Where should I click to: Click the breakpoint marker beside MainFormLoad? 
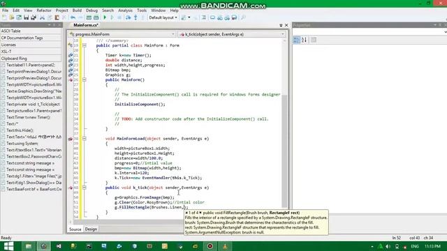coord(71,139)
